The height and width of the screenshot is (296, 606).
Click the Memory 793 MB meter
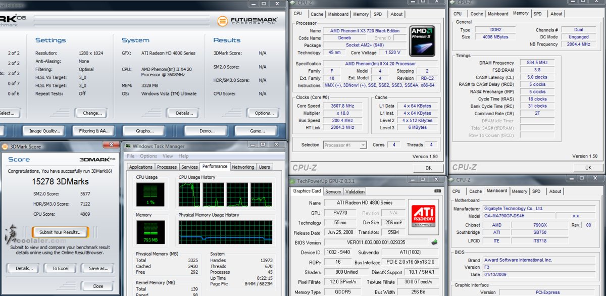click(x=150, y=232)
